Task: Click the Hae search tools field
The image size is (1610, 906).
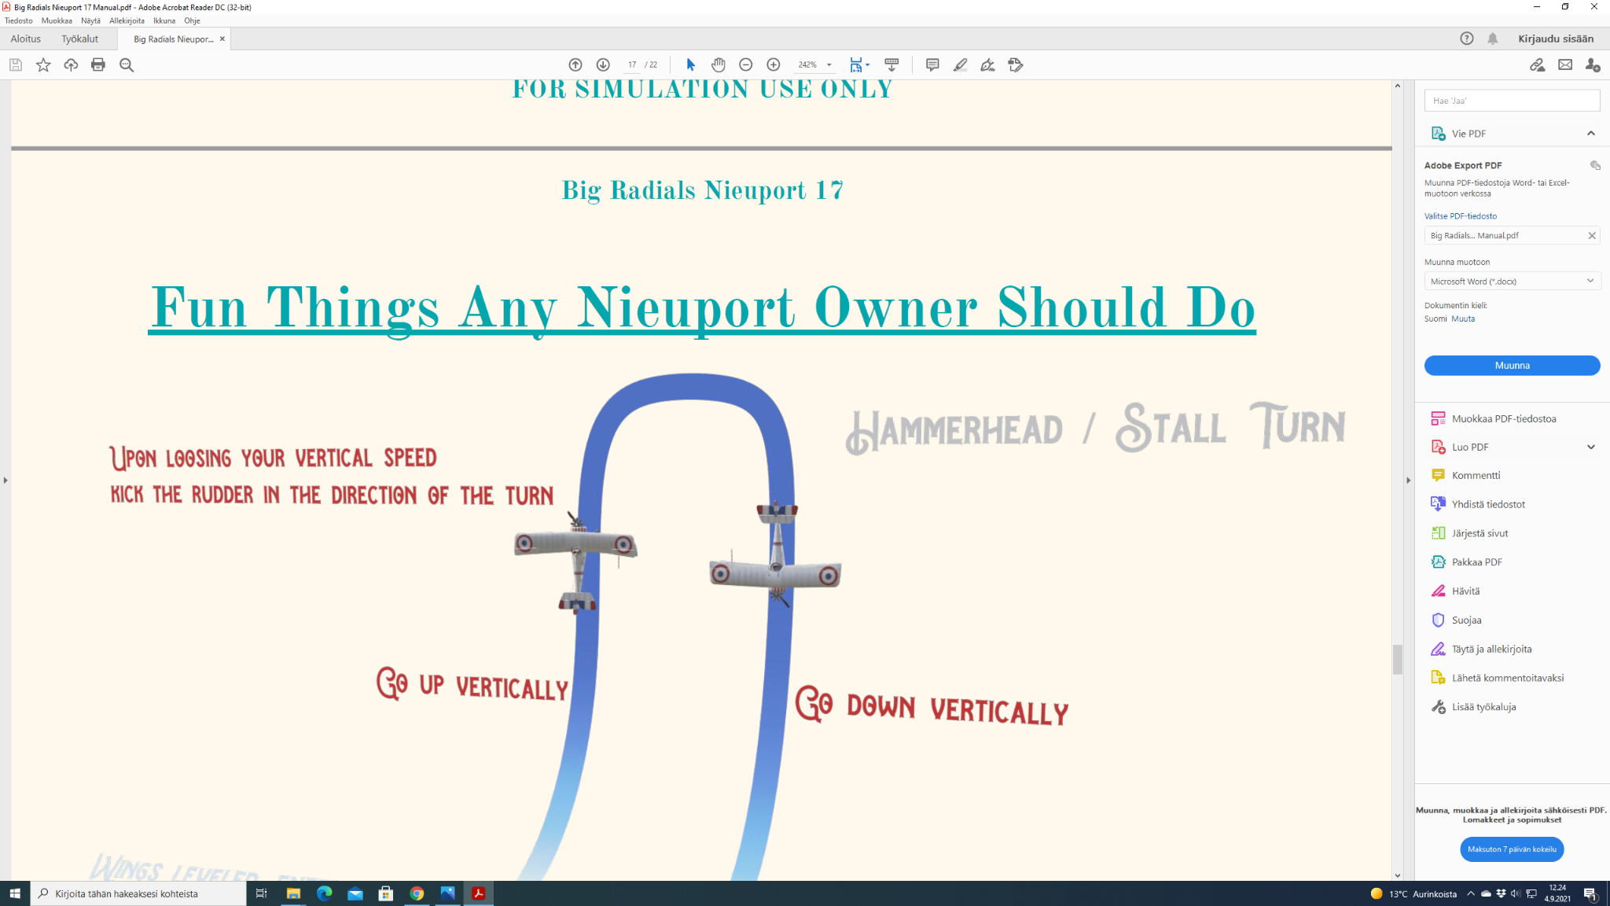Action: tap(1512, 101)
